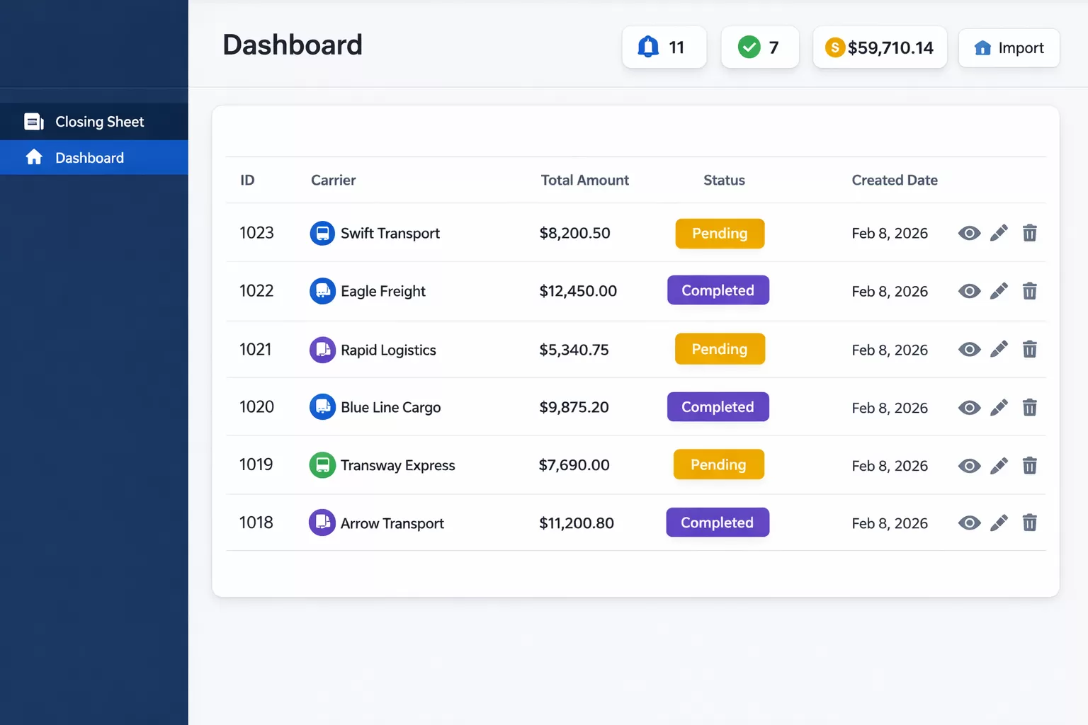Click the Pending status badge for Rapid Logistics
The height and width of the screenshot is (725, 1088).
pos(720,349)
